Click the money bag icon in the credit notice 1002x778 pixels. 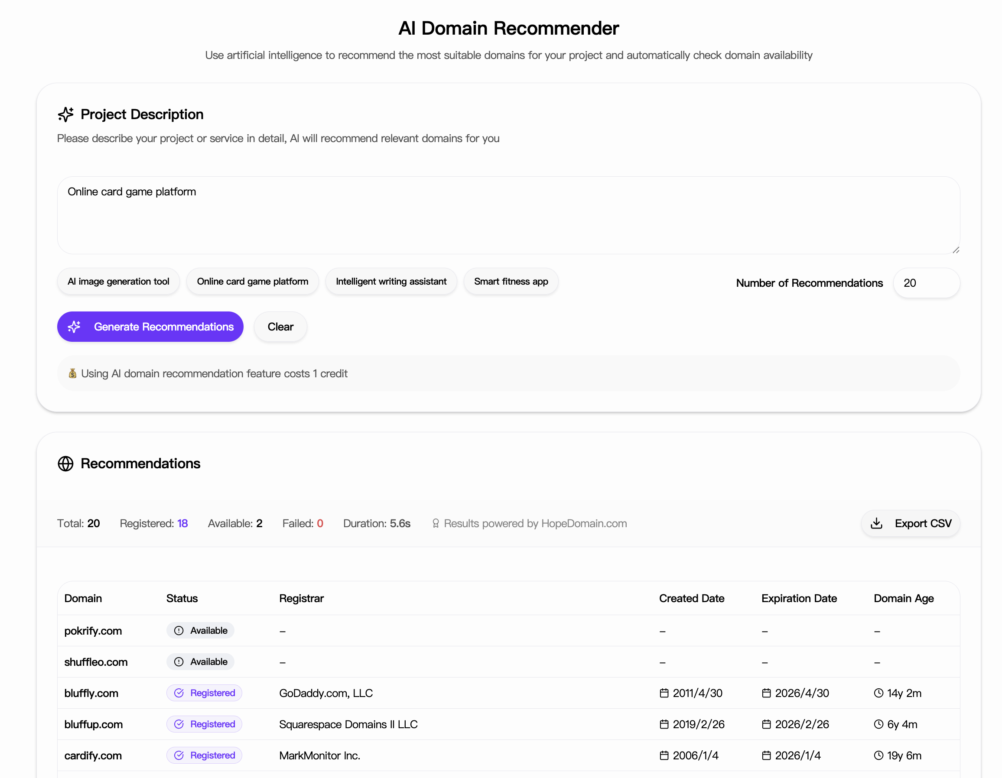(72, 374)
